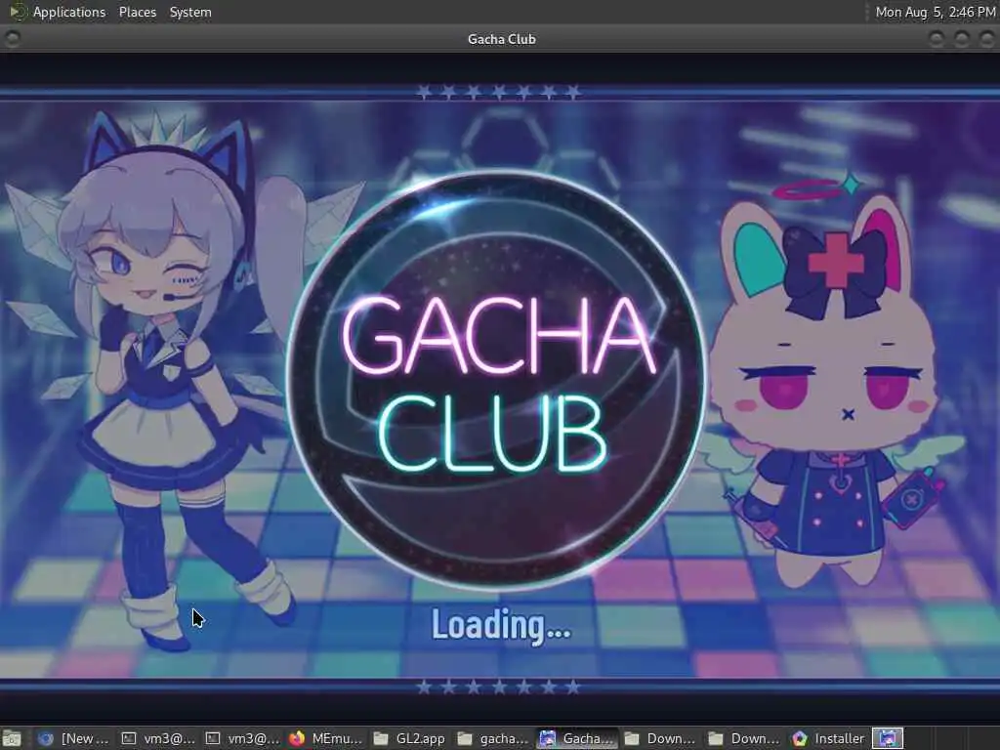Select the active Gacha... taskbar entry
The image size is (1000, 750).
[x=578, y=738]
